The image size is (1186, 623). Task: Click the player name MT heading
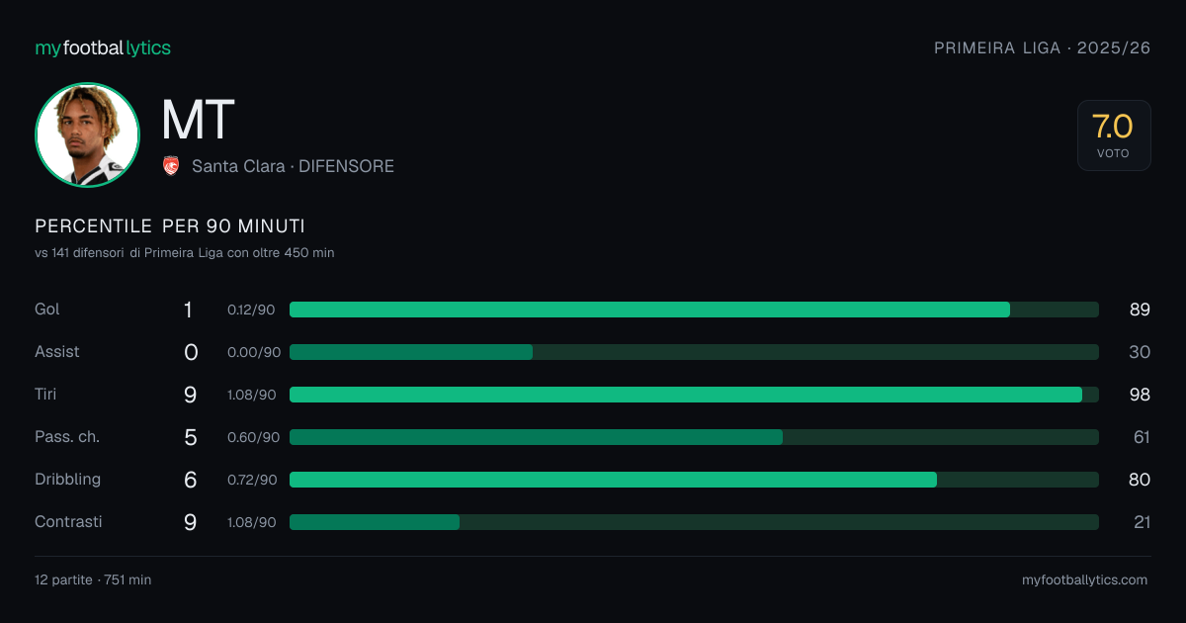tap(198, 120)
